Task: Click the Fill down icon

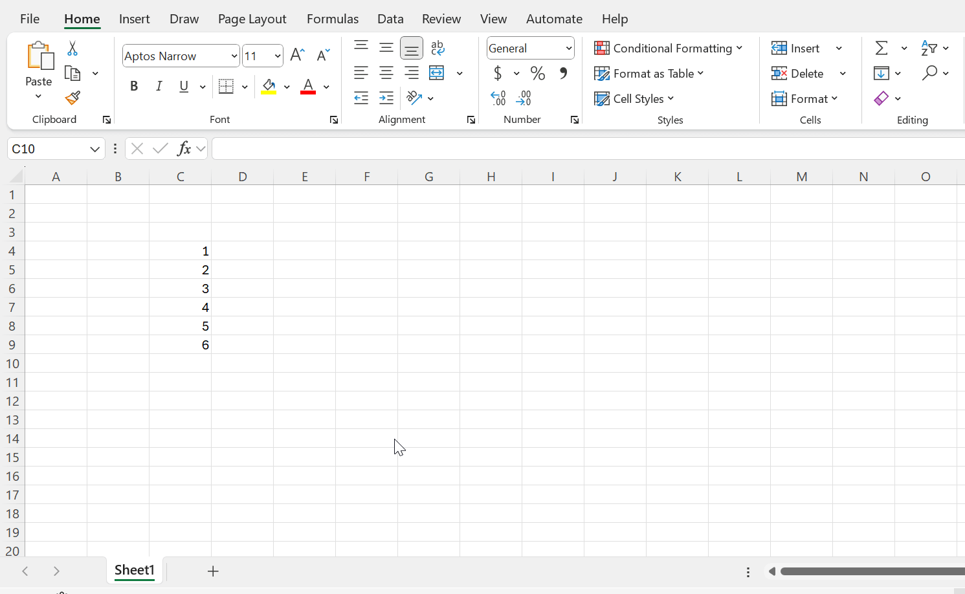Action: 881,73
